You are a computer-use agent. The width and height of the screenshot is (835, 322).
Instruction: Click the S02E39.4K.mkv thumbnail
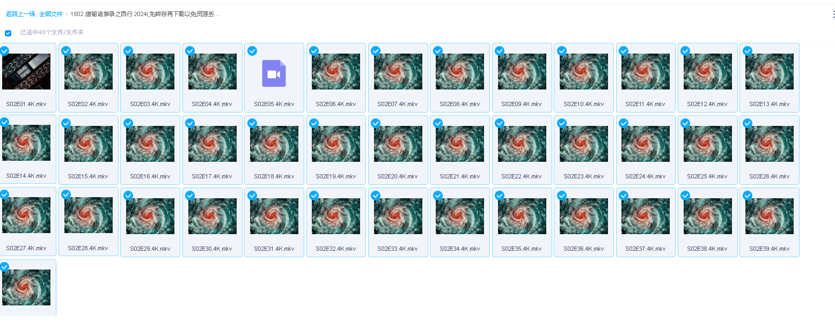pos(769,216)
